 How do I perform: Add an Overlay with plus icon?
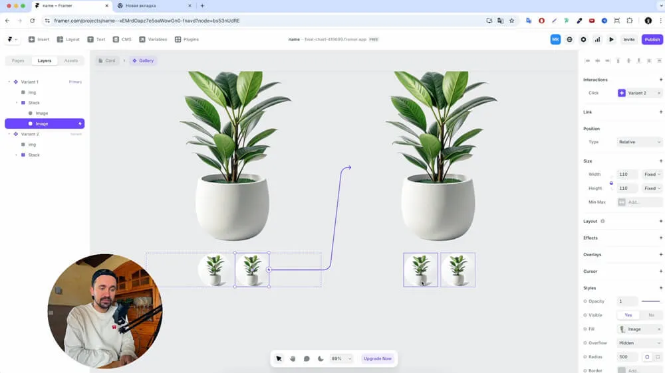click(660, 254)
